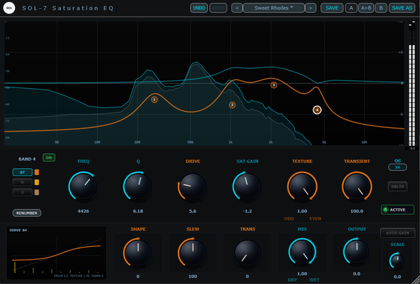The image size is (420, 284).
Task: Click the yellow M color swatch
Action: pyautogui.click(x=37, y=182)
